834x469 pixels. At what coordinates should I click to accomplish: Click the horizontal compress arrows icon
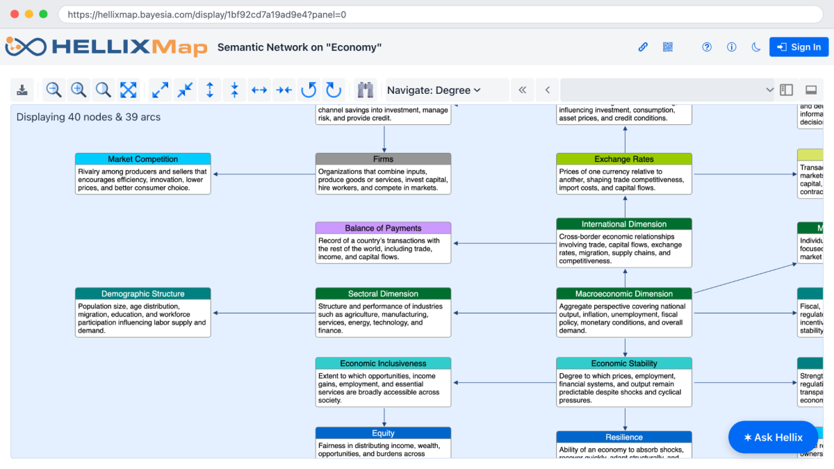(x=284, y=90)
